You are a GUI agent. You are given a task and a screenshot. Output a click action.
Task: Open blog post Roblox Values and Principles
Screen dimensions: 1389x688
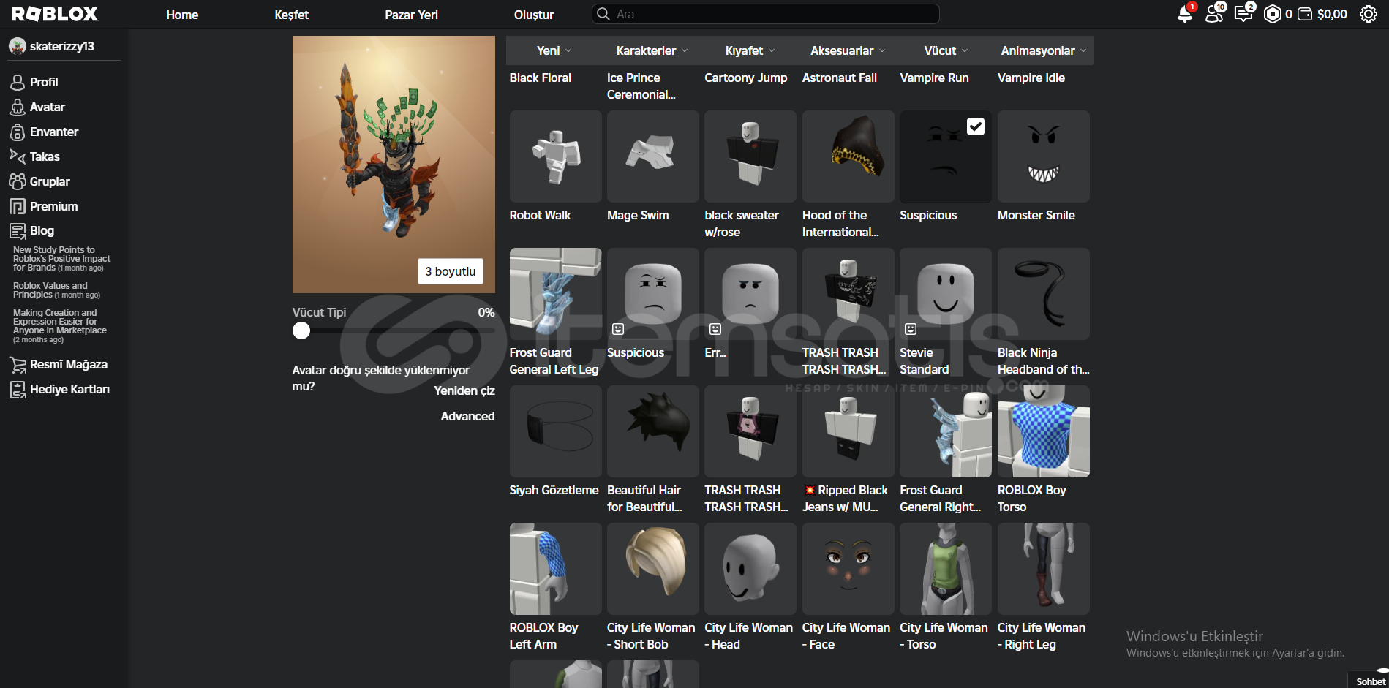tap(56, 290)
